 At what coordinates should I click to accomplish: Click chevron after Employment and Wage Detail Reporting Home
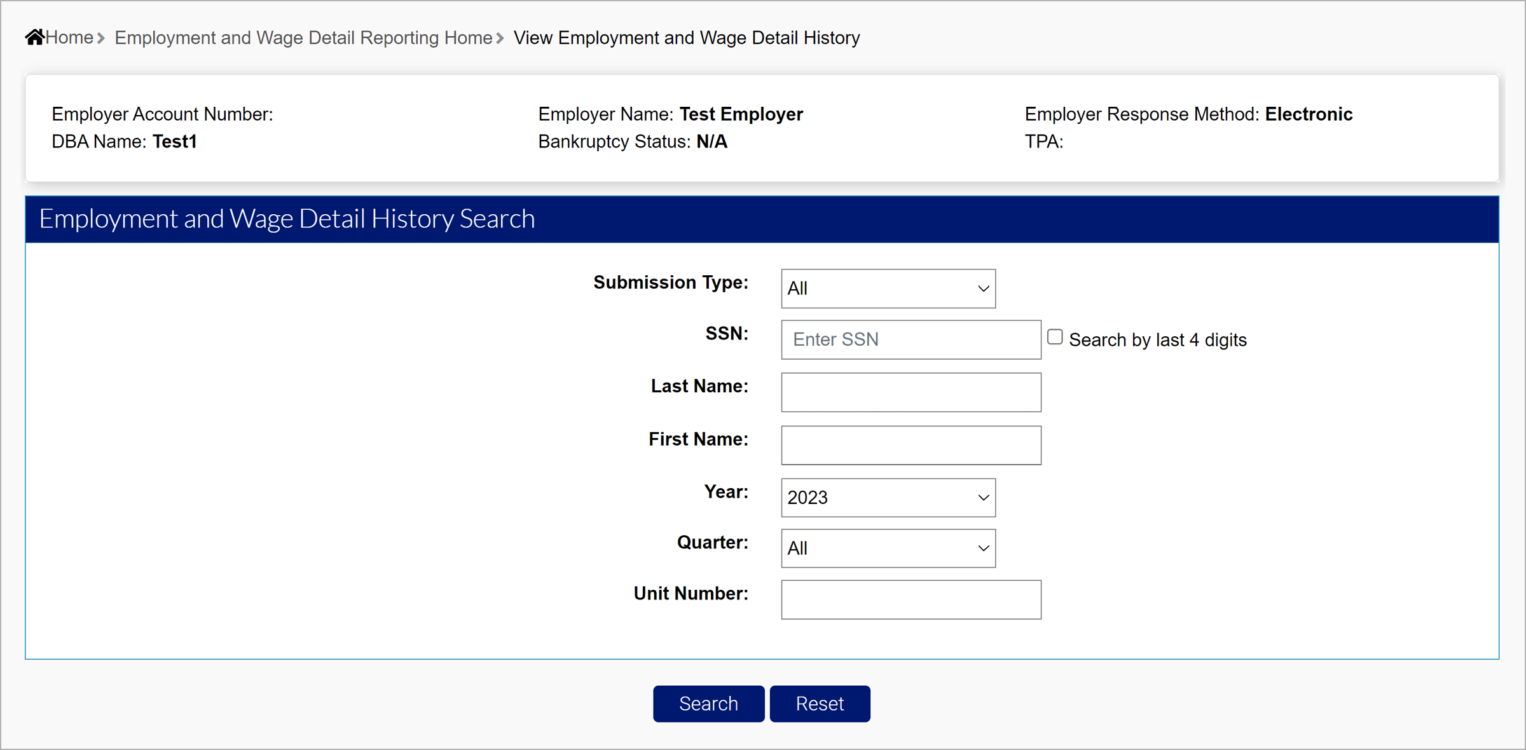[500, 38]
